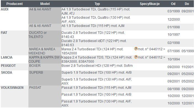This screenshot has width=195, height=108.
Task: Select the Do column header
Action: point(187,4)
